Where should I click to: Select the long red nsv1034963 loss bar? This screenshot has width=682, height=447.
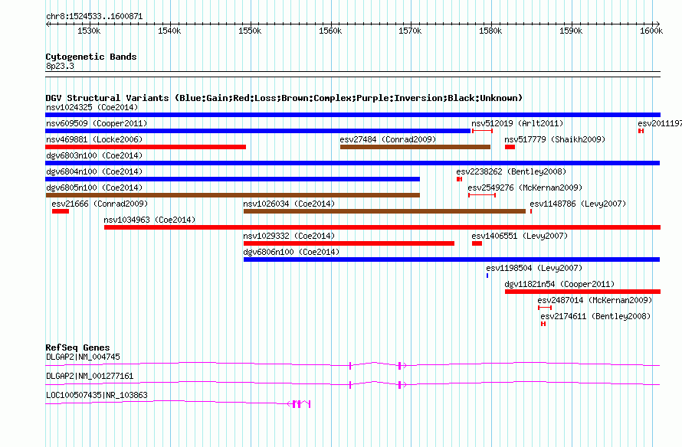click(x=382, y=227)
